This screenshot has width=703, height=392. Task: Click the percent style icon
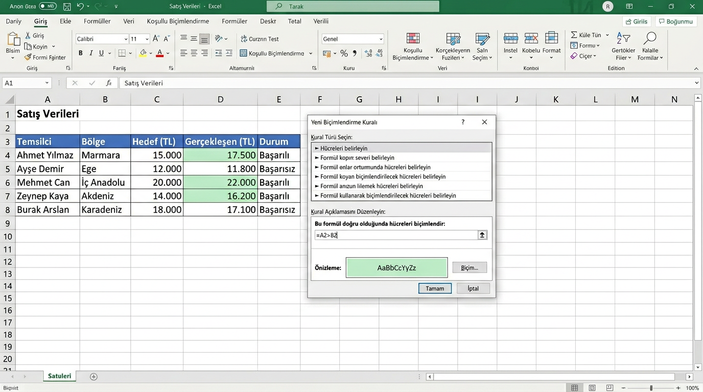point(344,54)
